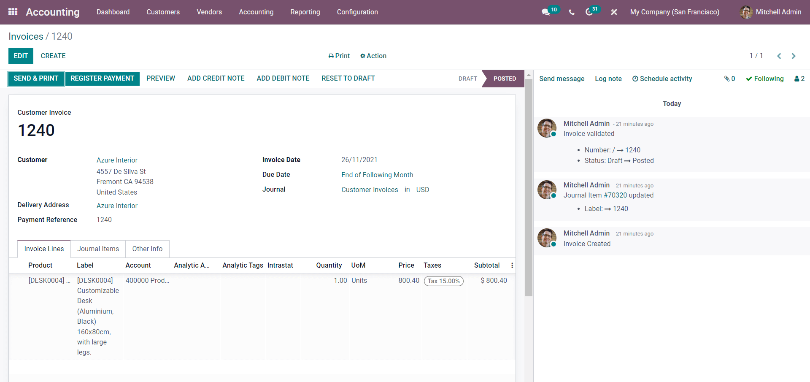Go to previous record arrow
Screen dimensions: 810x382
click(x=779, y=56)
